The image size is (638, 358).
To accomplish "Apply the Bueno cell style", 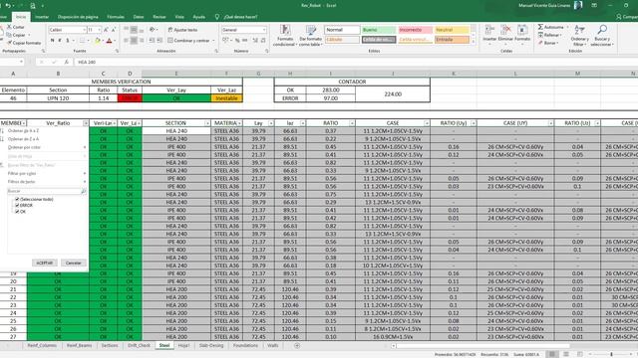I will click(379, 30).
